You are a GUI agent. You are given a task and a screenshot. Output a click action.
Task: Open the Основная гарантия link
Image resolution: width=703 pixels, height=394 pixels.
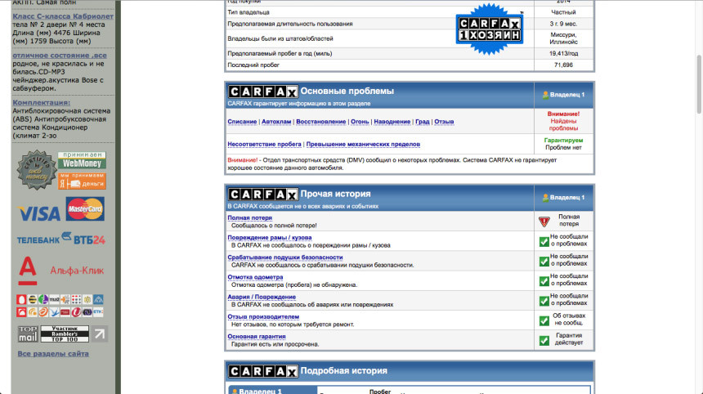click(x=257, y=336)
